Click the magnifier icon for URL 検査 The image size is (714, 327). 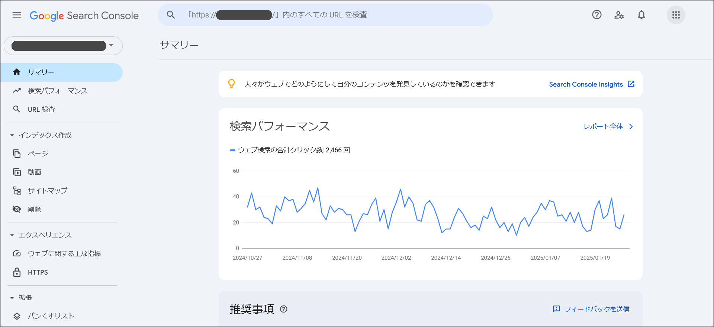tap(17, 109)
